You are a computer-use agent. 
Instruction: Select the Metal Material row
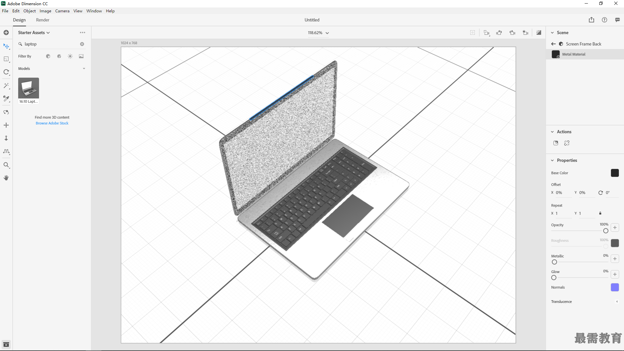pyautogui.click(x=585, y=54)
